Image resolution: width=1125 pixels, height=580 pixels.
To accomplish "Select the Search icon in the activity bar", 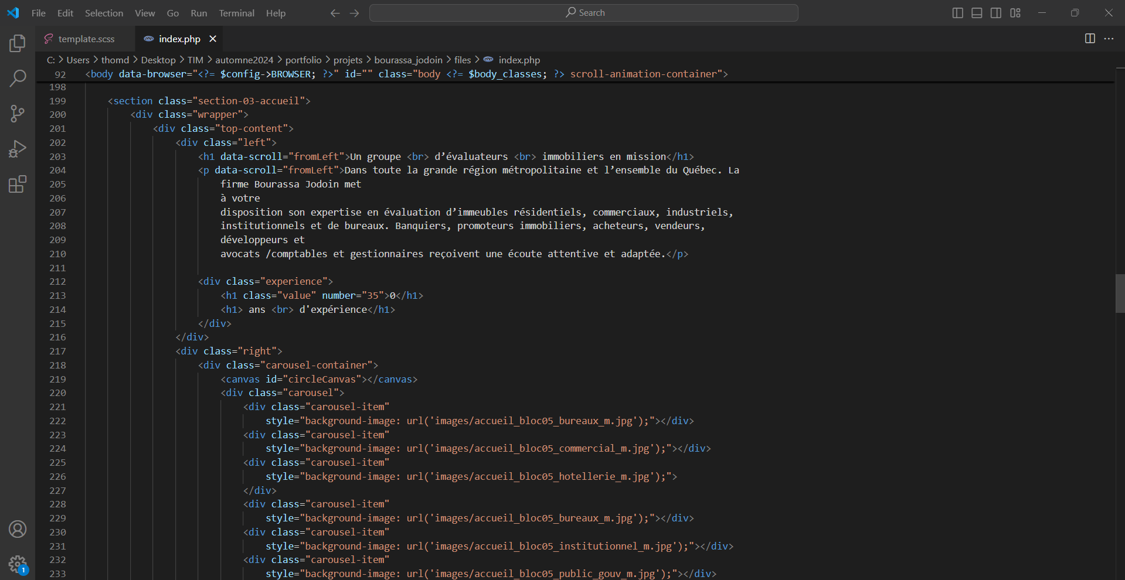I will [18, 78].
